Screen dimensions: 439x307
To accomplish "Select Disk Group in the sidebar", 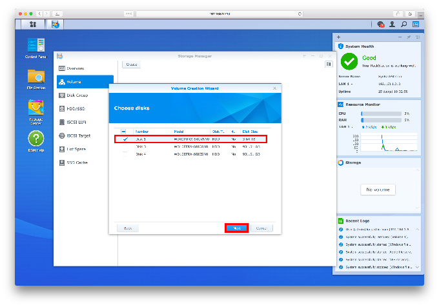I will (77, 95).
